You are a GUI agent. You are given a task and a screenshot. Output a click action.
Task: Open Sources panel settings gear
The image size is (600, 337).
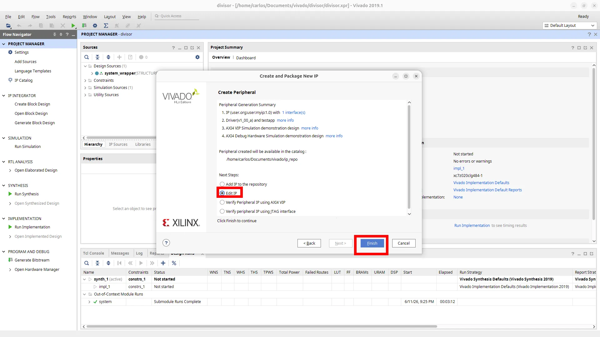pos(197,57)
